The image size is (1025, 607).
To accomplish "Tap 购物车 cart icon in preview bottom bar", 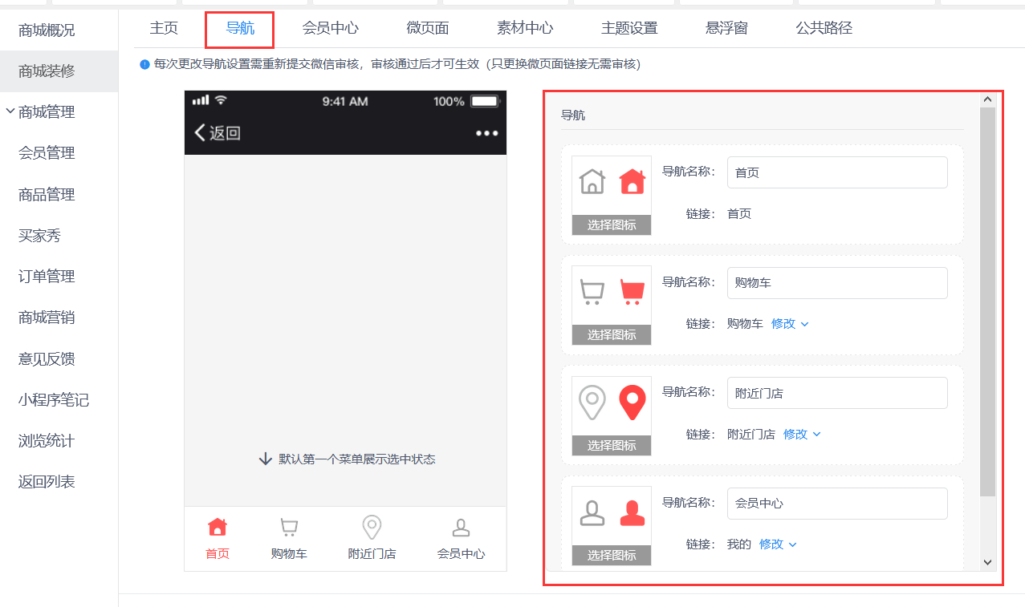I will click(x=289, y=527).
